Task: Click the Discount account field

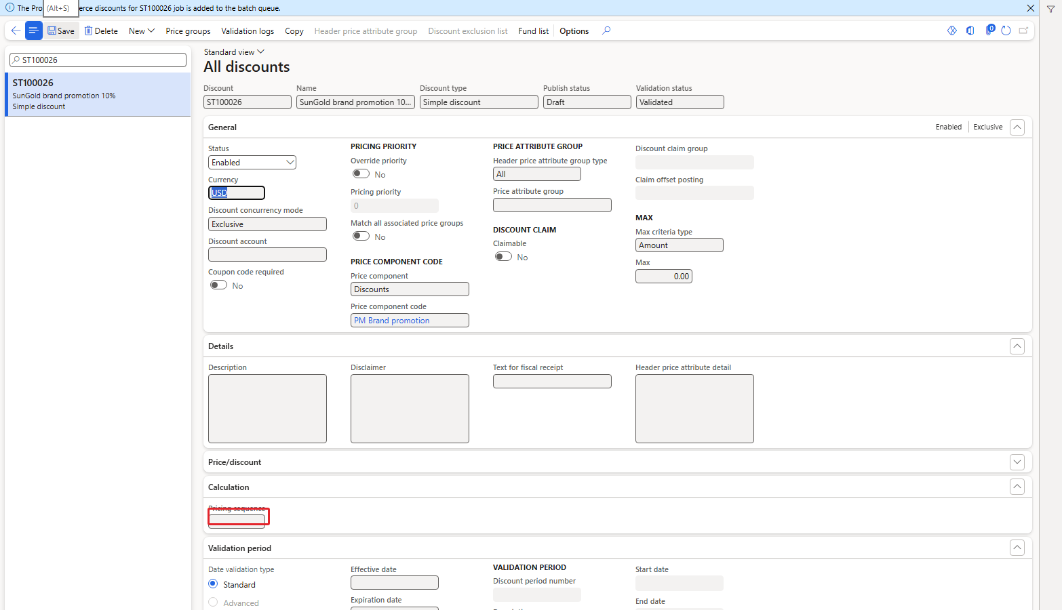Action: pyautogui.click(x=267, y=255)
